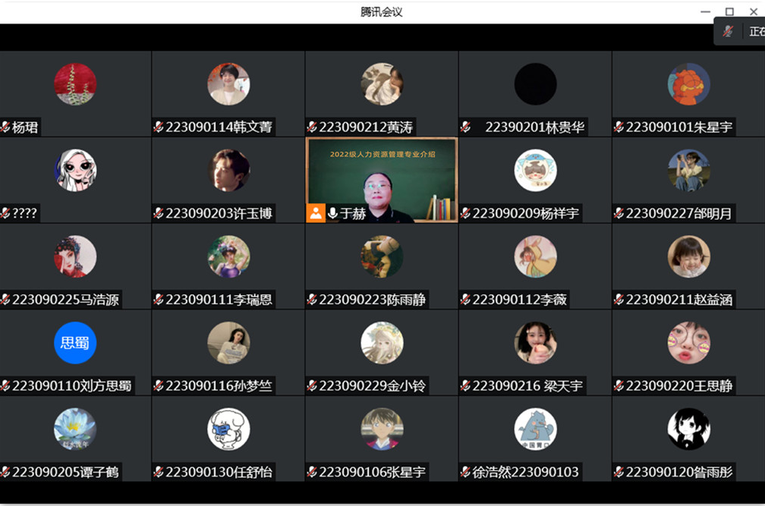The height and width of the screenshot is (506, 765).
Task: Click the muted microphone icon in top-right floating bar
Action: pyautogui.click(x=728, y=32)
